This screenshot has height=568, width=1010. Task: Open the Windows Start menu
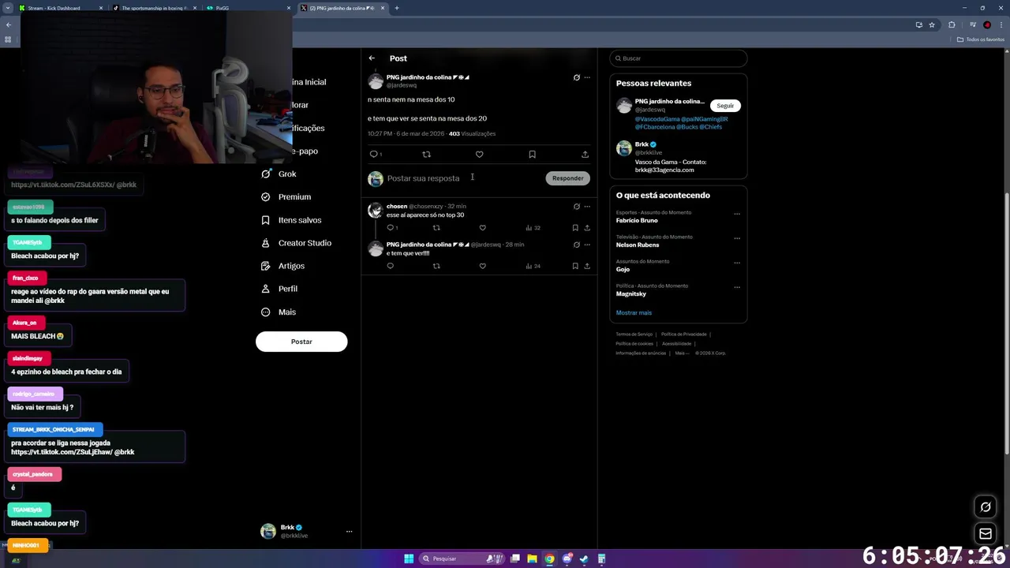pos(409,559)
